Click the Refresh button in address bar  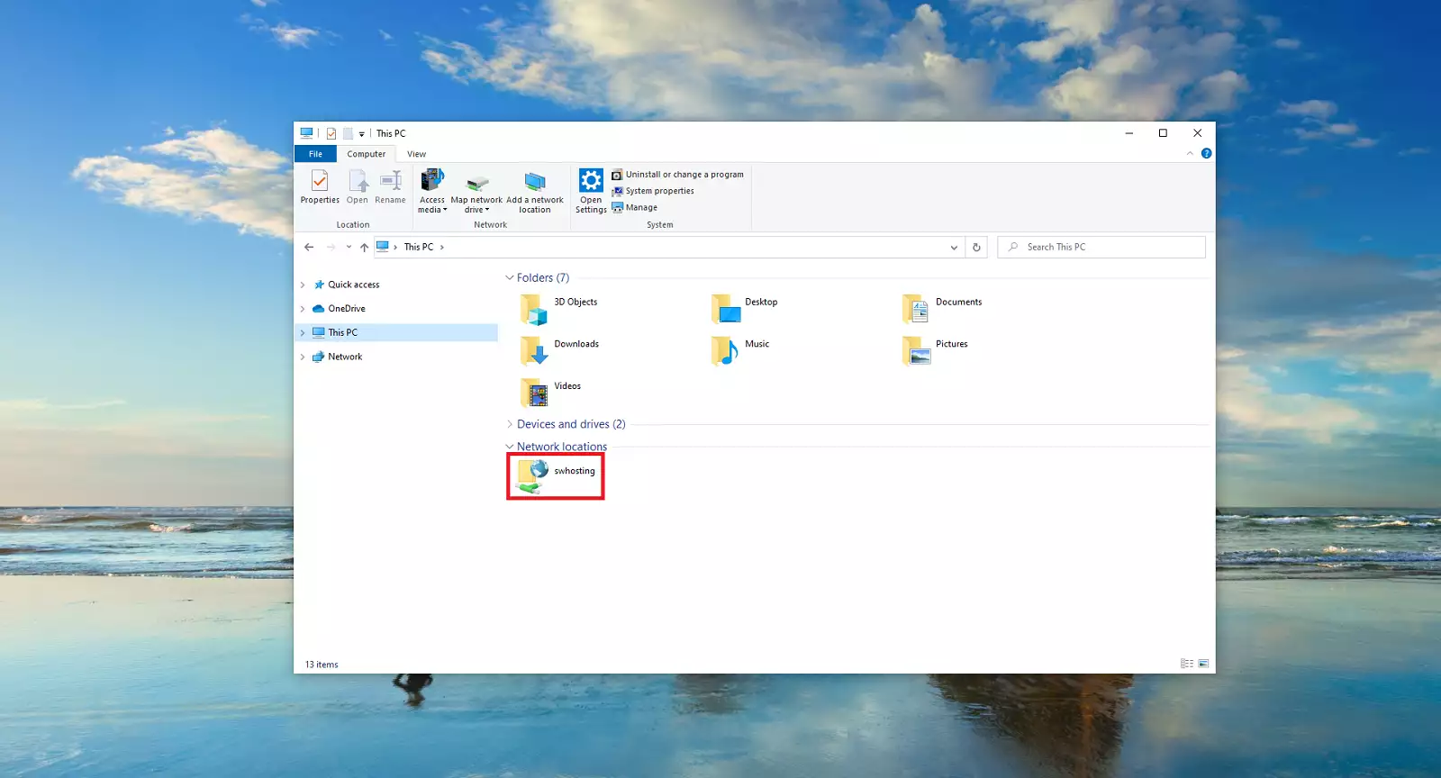tap(976, 248)
